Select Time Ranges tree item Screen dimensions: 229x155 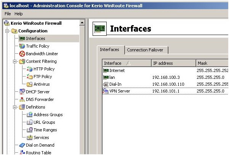click(45, 130)
